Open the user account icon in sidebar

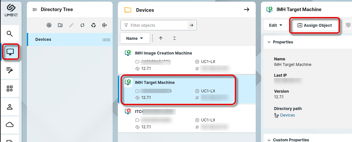[10, 106]
